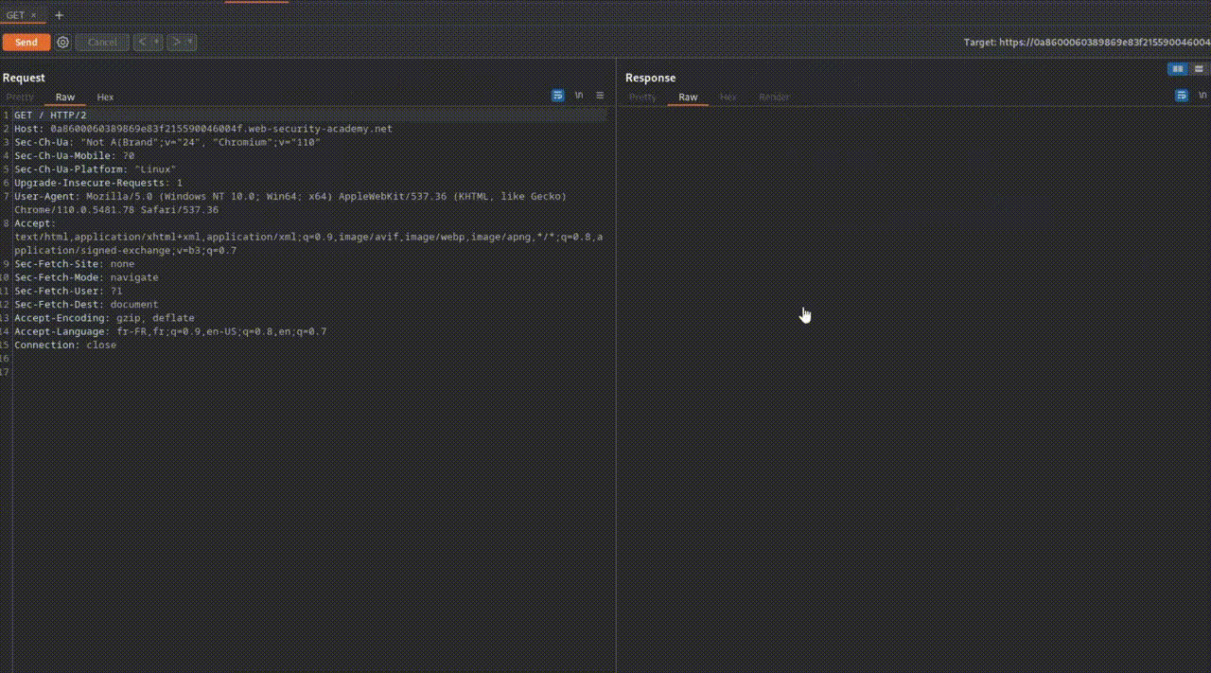Open the Request panel hamburger menu
Screen dimensions: 1211x673
click(600, 96)
